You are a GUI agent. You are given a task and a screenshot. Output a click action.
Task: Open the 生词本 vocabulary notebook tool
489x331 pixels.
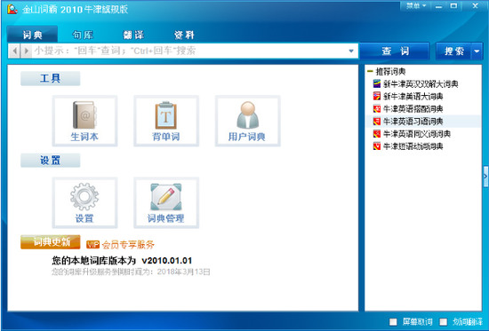(x=84, y=121)
